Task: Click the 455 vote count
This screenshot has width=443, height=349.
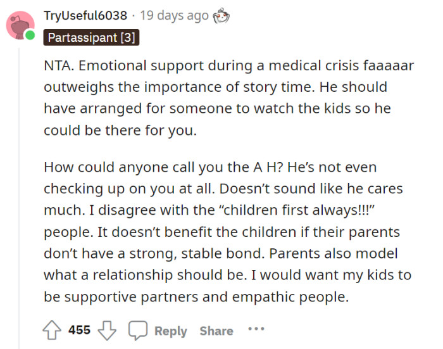Action: 80,331
